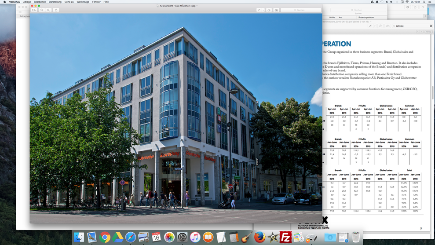The image size is (435, 245).
Task: Clear the 'satisfac' search in PDF window
Action: 431,26
